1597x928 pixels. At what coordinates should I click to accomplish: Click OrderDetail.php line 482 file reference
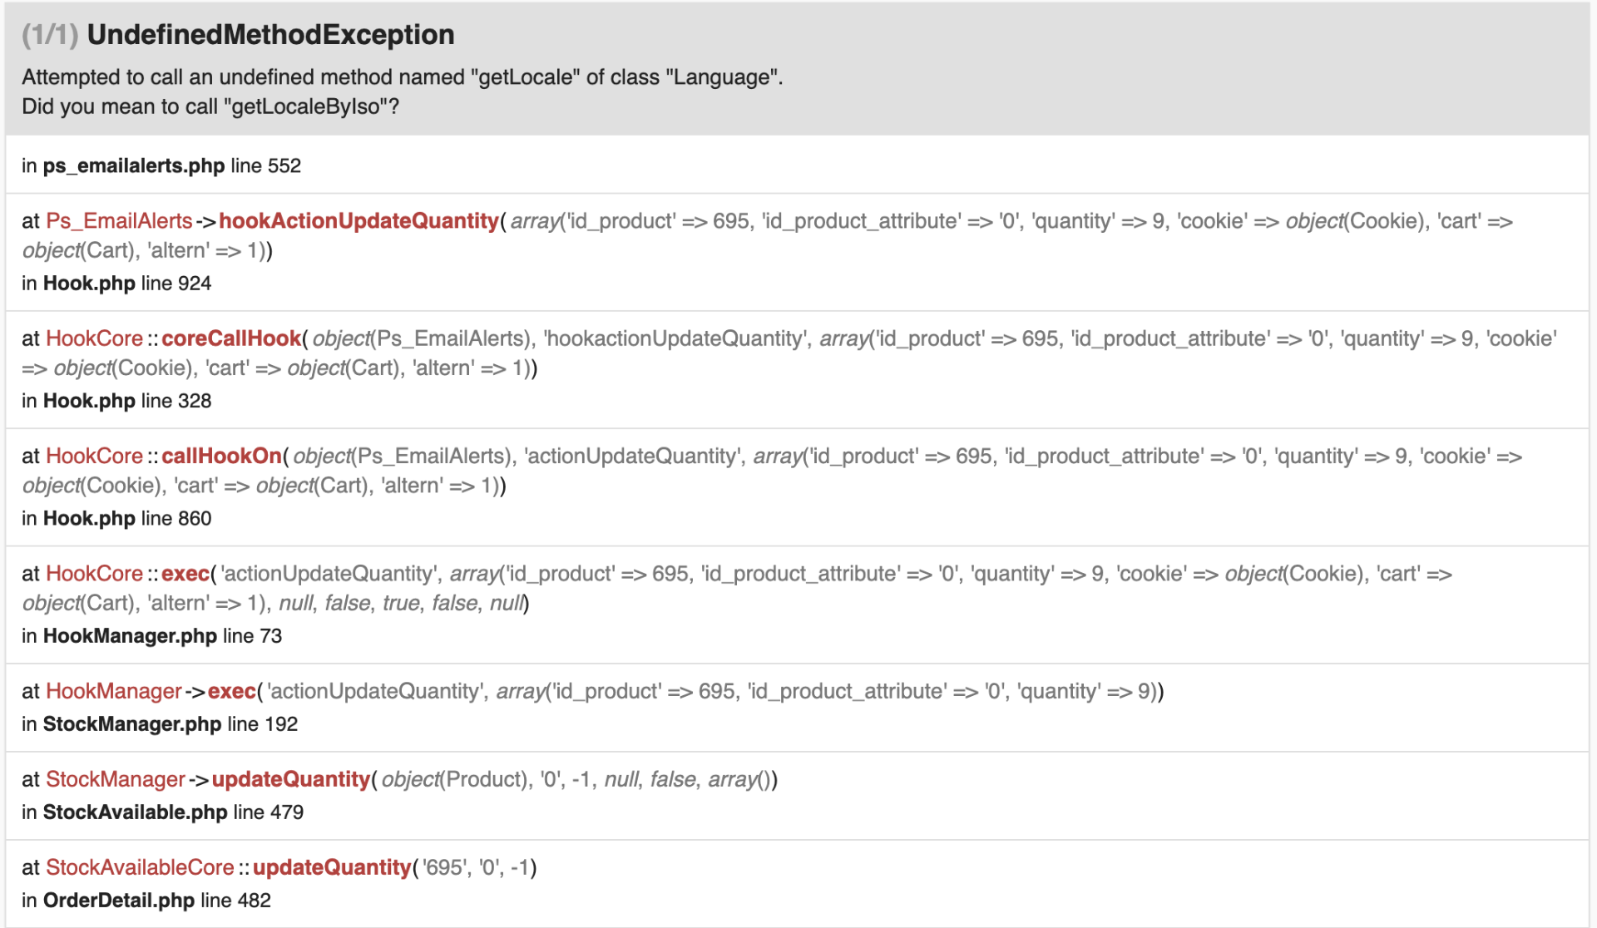(146, 901)
